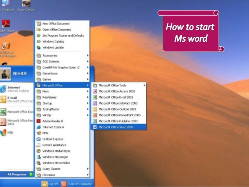Expand the ACD Systems submenu arrow
This screenshot has height=187, width=249.
click(88, 61)
